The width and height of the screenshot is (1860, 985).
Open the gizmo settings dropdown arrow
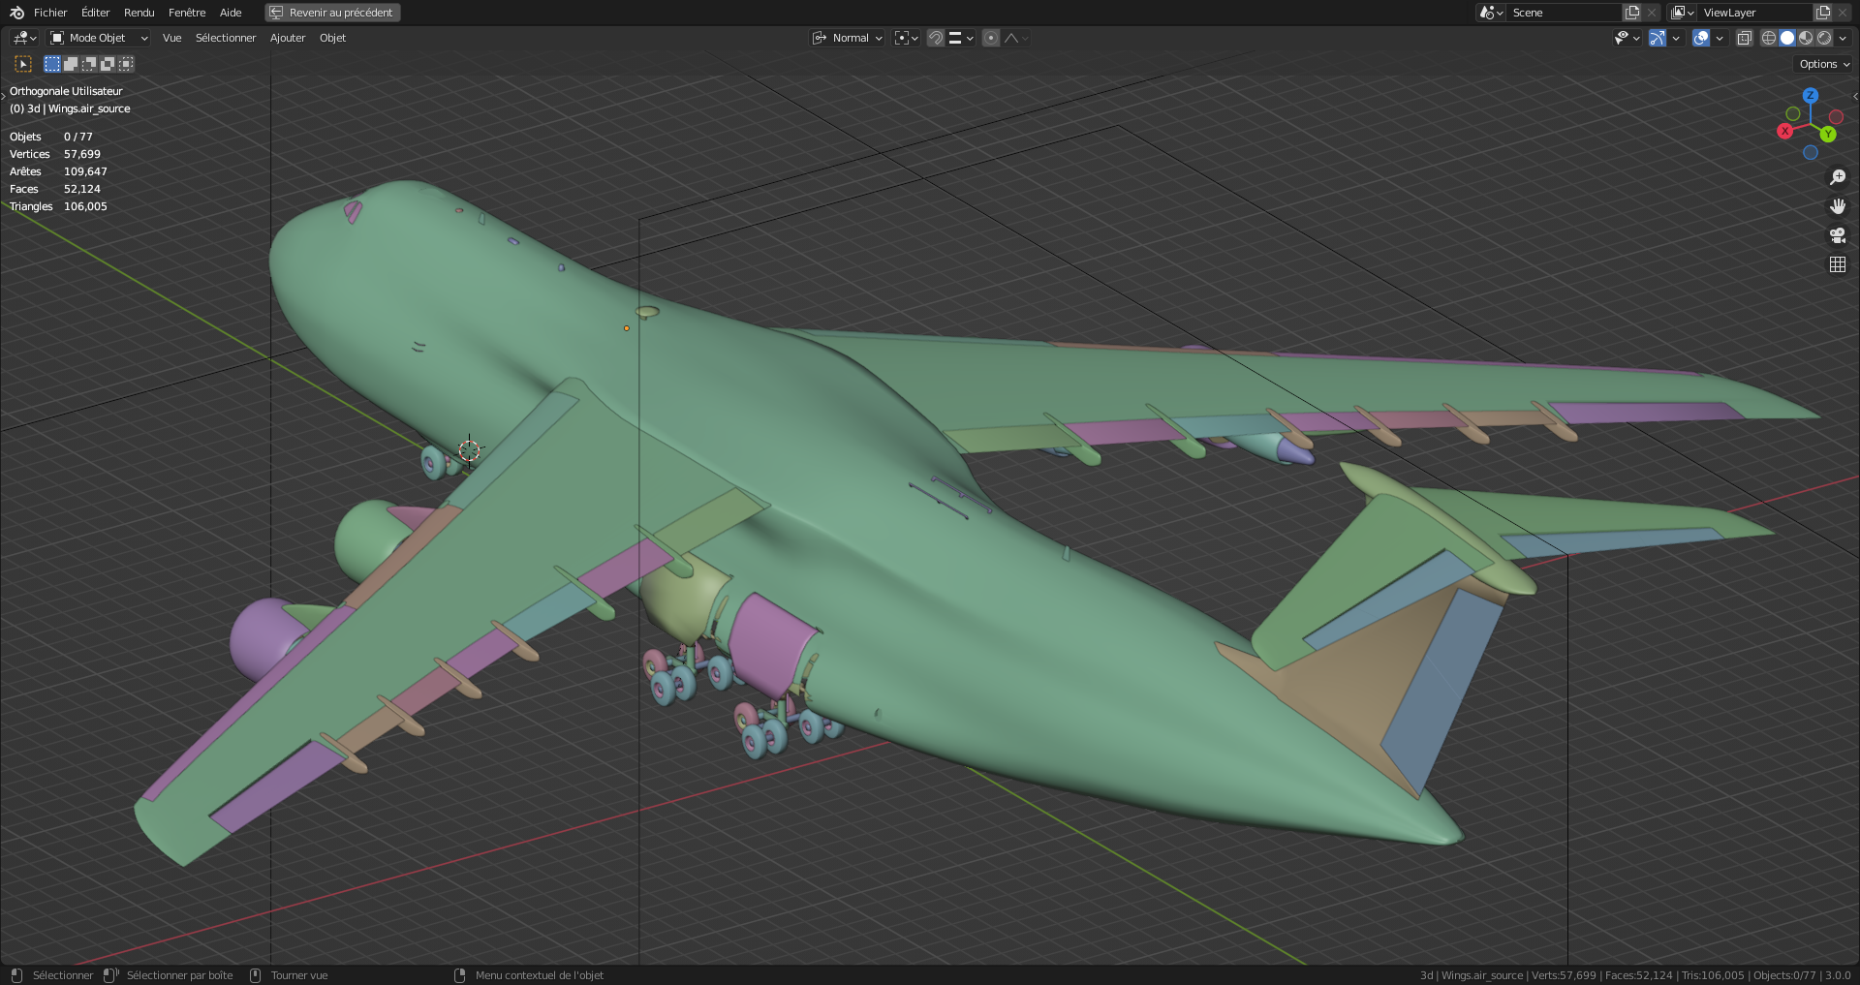coord(1676,38)
